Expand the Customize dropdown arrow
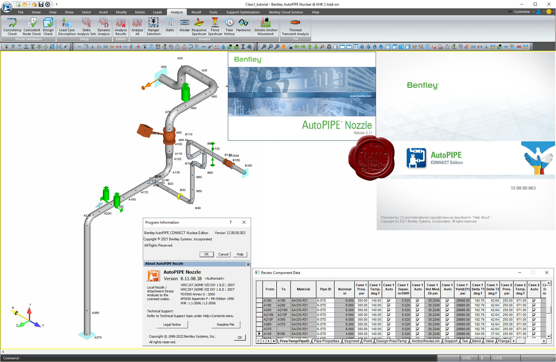Image resolution: width=556 pixels, height=362 pixels. [533, 12]
